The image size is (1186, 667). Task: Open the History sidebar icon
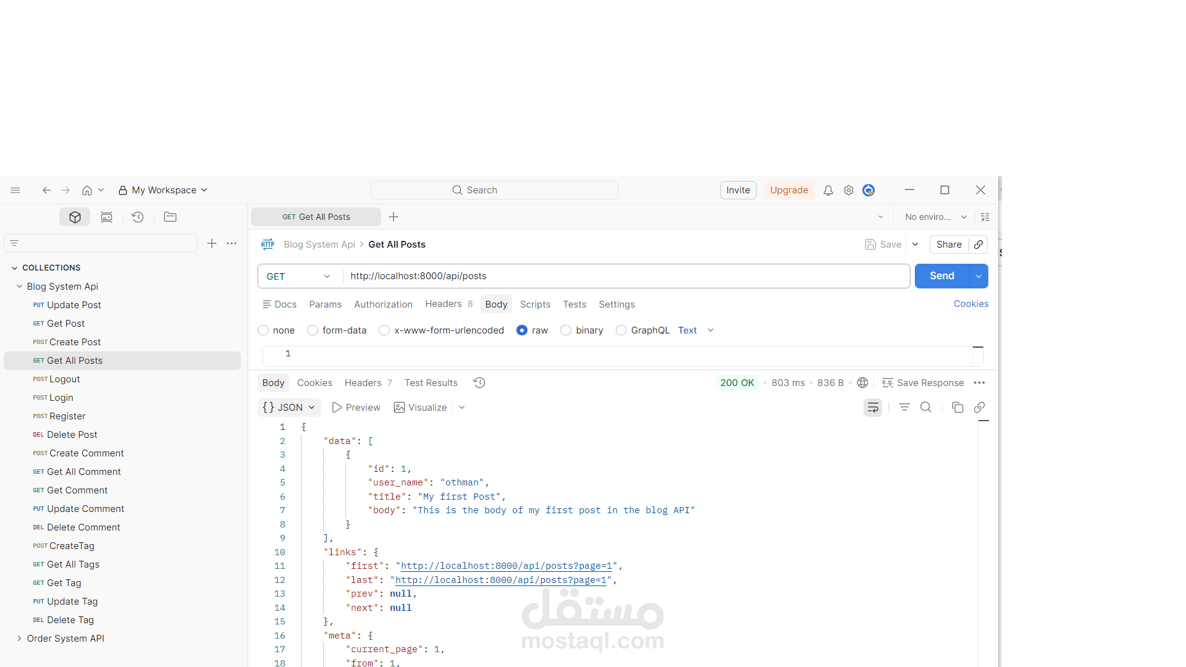click(138, 217)
